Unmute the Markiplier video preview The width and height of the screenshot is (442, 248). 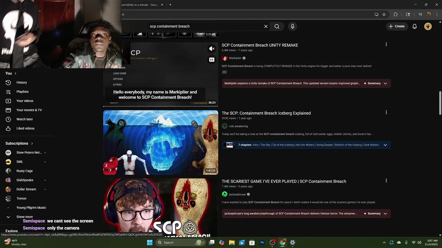[212, 49]
